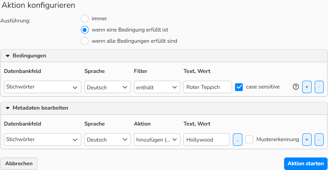
Task: Remove condition row with minus button
Action: [319, 87]
